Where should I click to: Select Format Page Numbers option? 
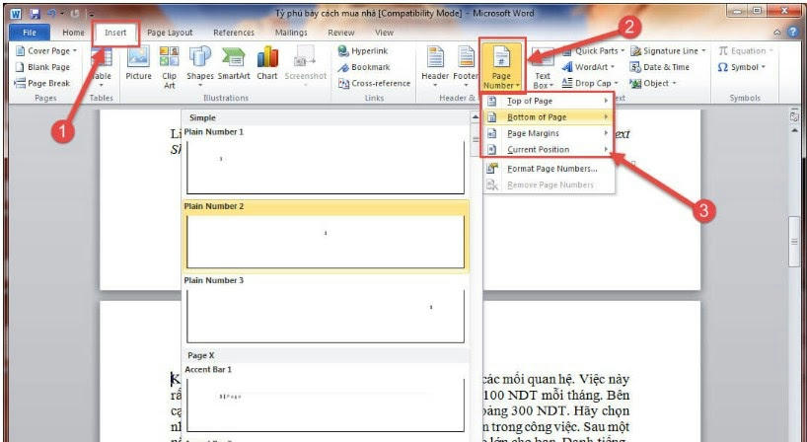pyautogui.click(x=551, y=169)
